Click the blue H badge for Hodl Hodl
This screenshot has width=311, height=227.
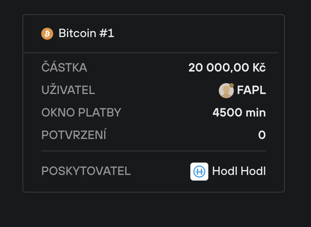click(x=199, y=171)
